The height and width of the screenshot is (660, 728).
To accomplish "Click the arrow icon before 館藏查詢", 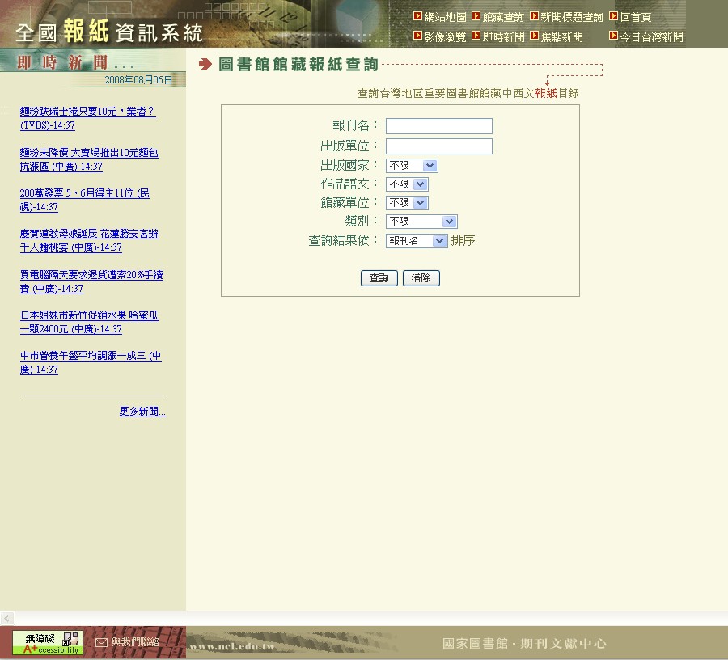I will pos(476,16).
